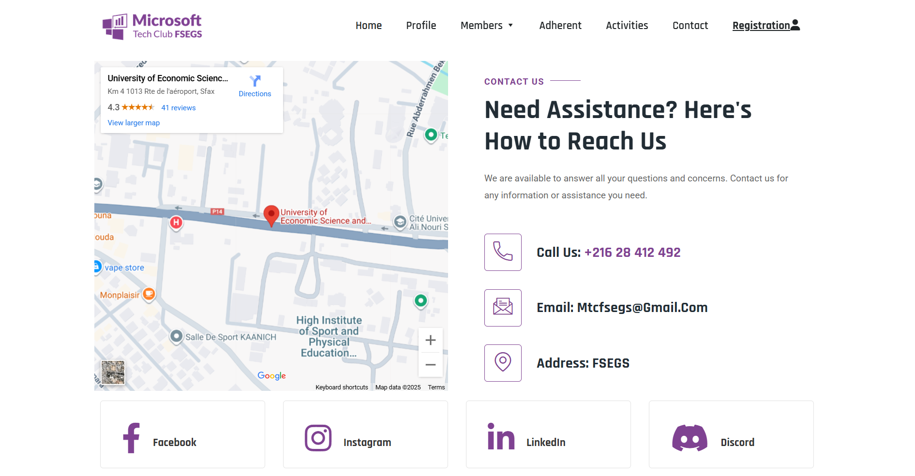Click the Microsoft Tech Club FSEGS logo
915x476 pixels.
click(x=152, y=26)
